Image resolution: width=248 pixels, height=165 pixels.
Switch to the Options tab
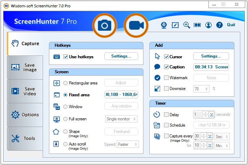point(25,115)
